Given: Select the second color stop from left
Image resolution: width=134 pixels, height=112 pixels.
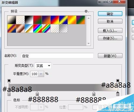Looking at the screenshot, I should coord(37,94).
